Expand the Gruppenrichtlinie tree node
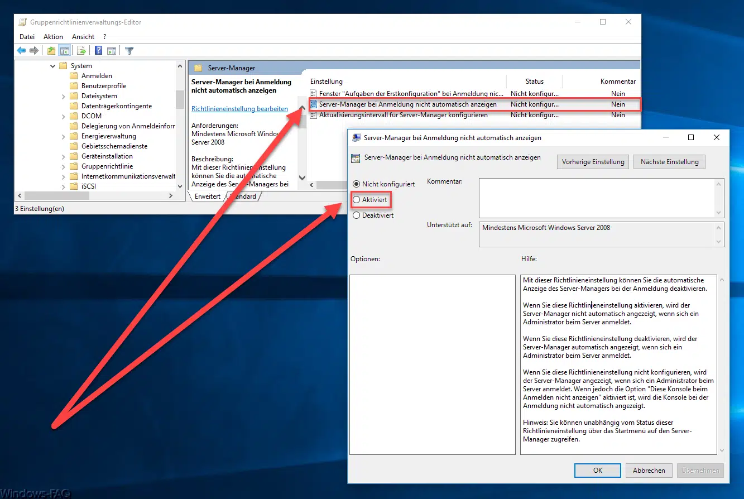This screenshot has width=744, height=499. tap(64, 166)
